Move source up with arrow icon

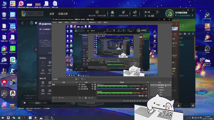coord(89,98)
